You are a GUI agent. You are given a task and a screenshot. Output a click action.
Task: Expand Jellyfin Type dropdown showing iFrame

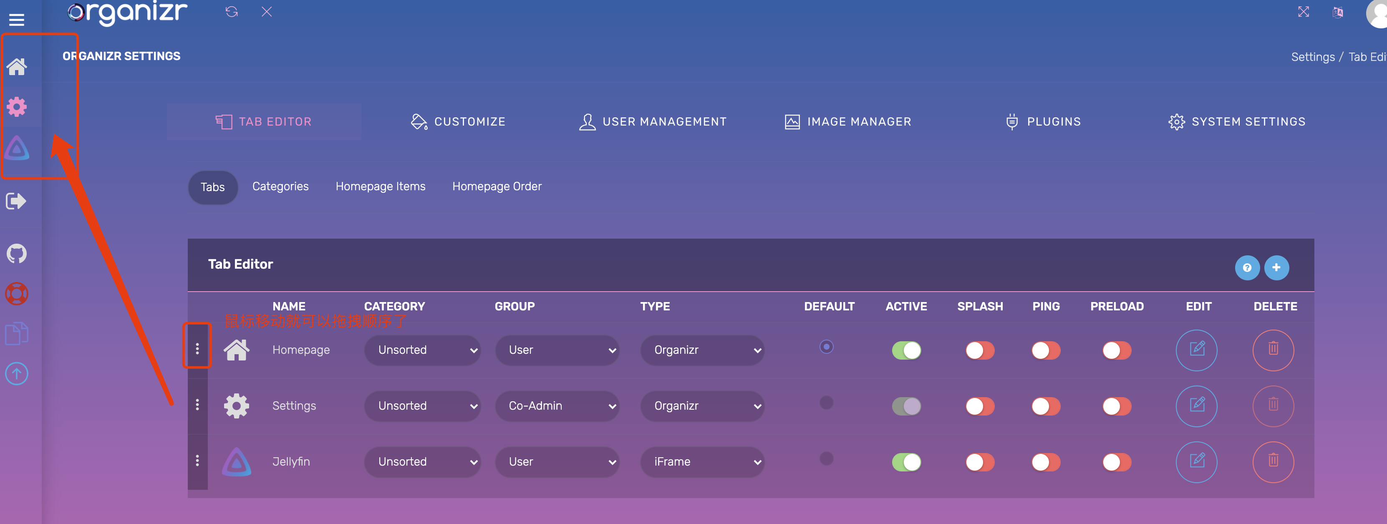[x=702, y=461]
